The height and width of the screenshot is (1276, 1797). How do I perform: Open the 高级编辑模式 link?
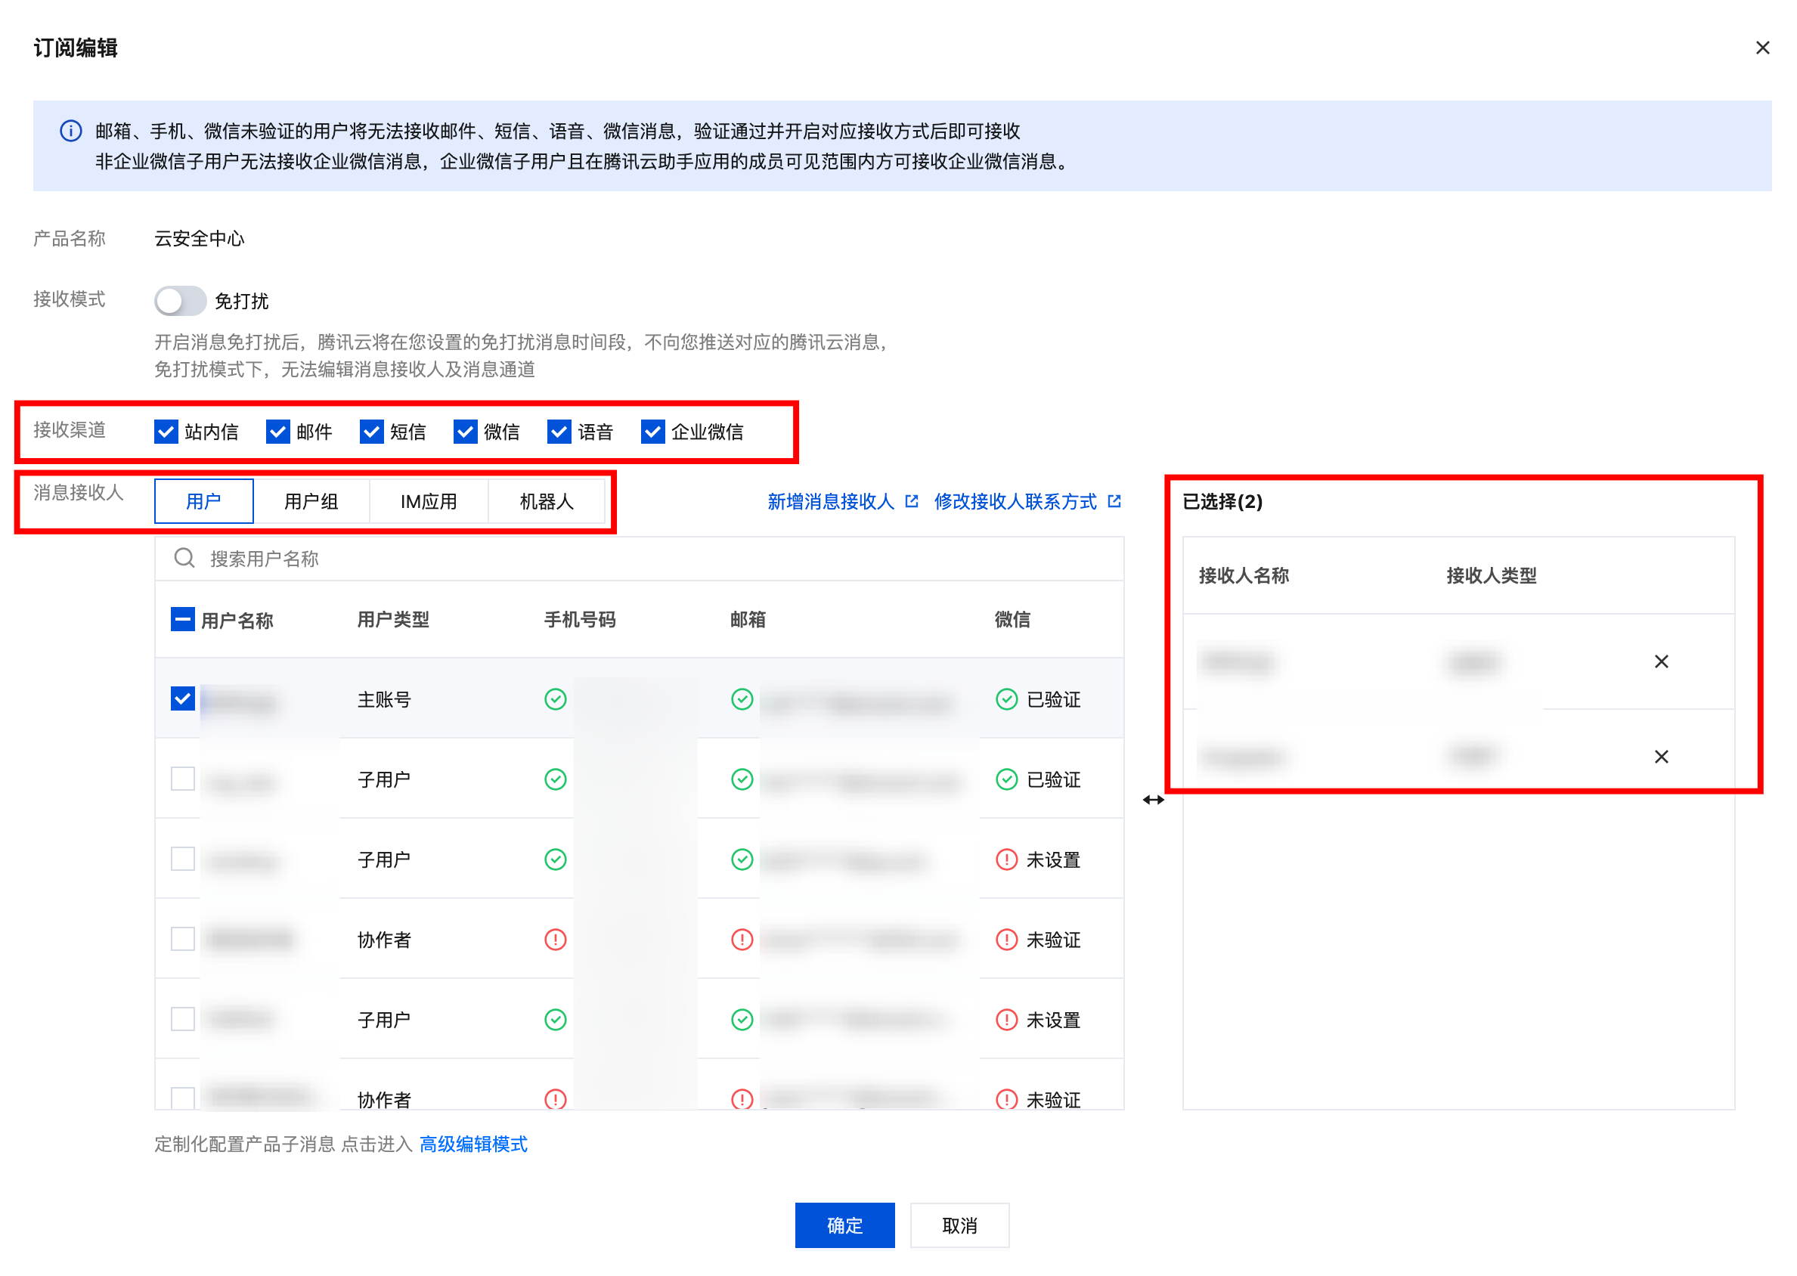pos(473,1144)
